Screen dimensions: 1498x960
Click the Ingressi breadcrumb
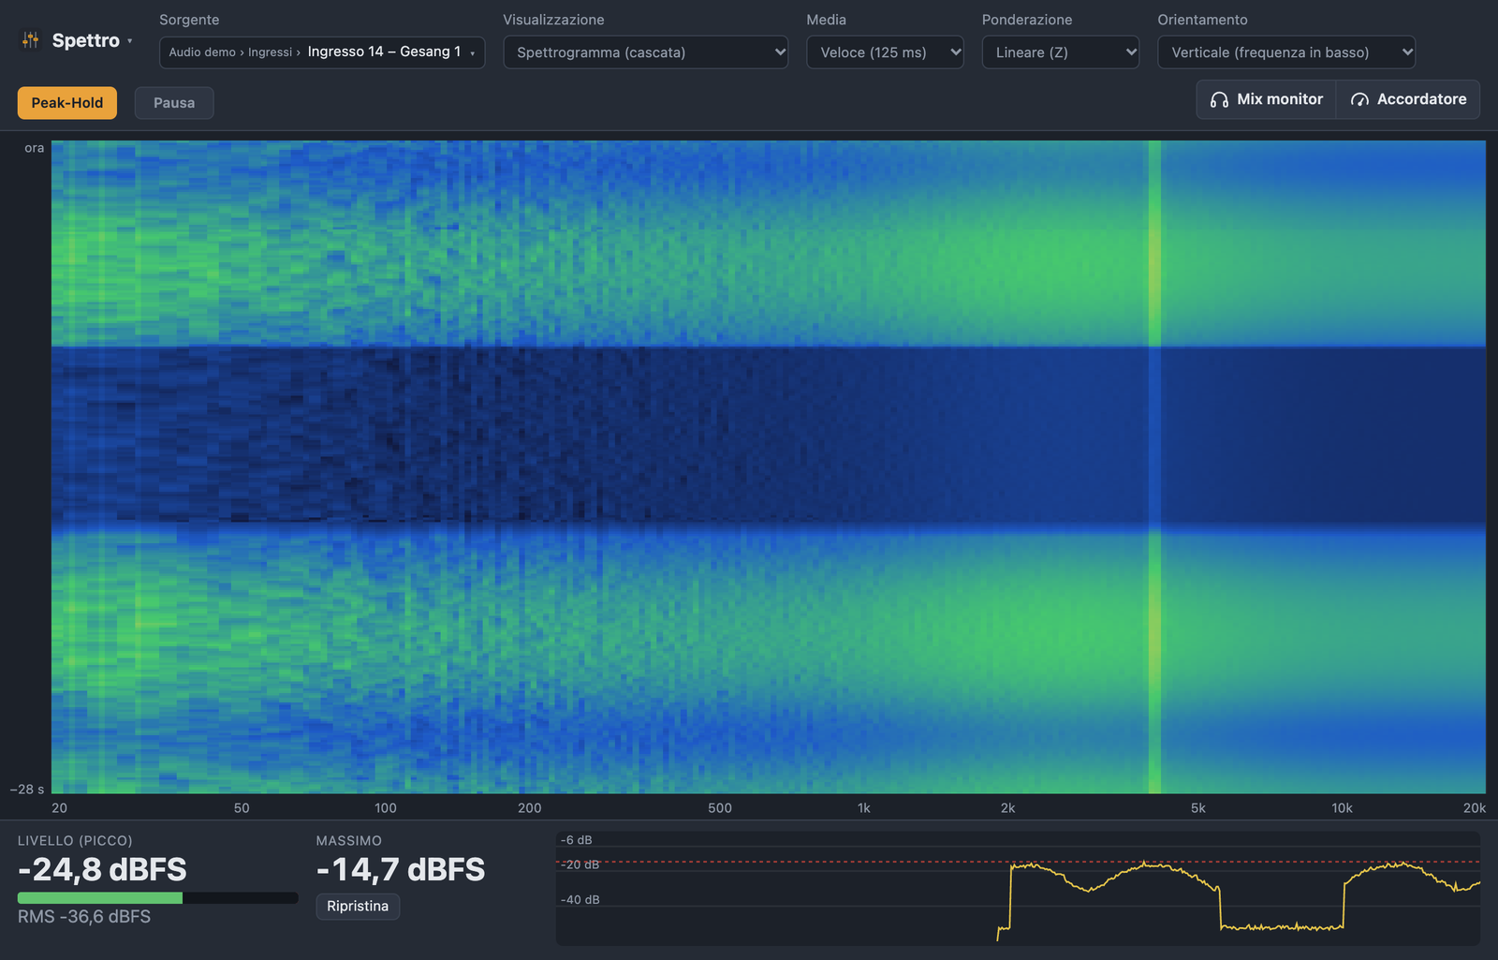(270, 52)
